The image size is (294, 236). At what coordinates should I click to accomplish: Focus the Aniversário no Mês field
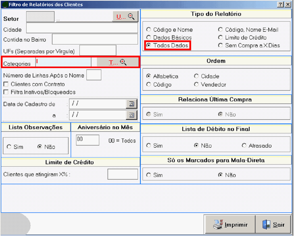(x=88, y=140)
